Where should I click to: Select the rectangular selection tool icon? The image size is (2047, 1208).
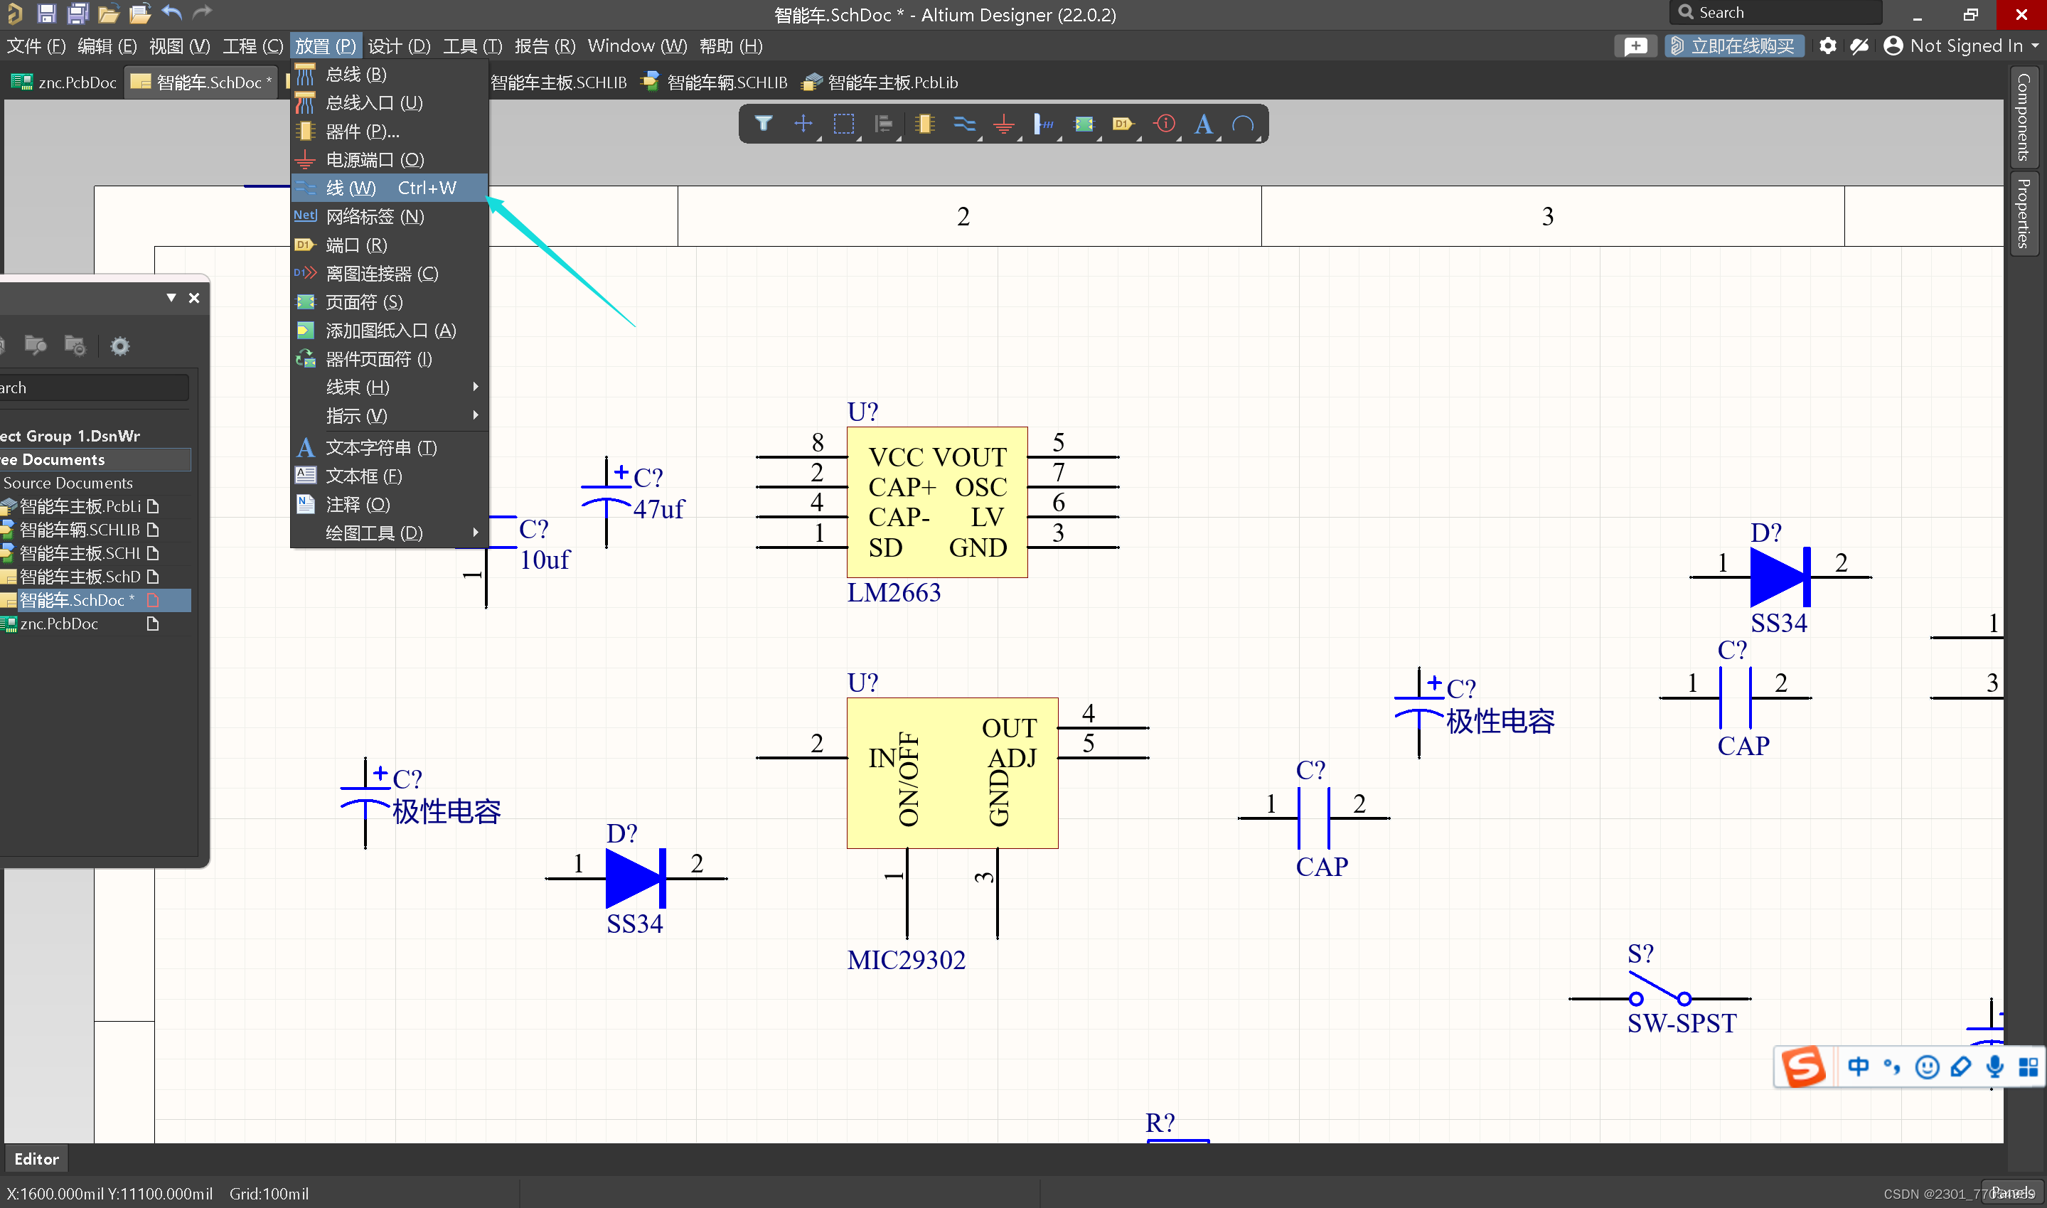click(843, 124)
